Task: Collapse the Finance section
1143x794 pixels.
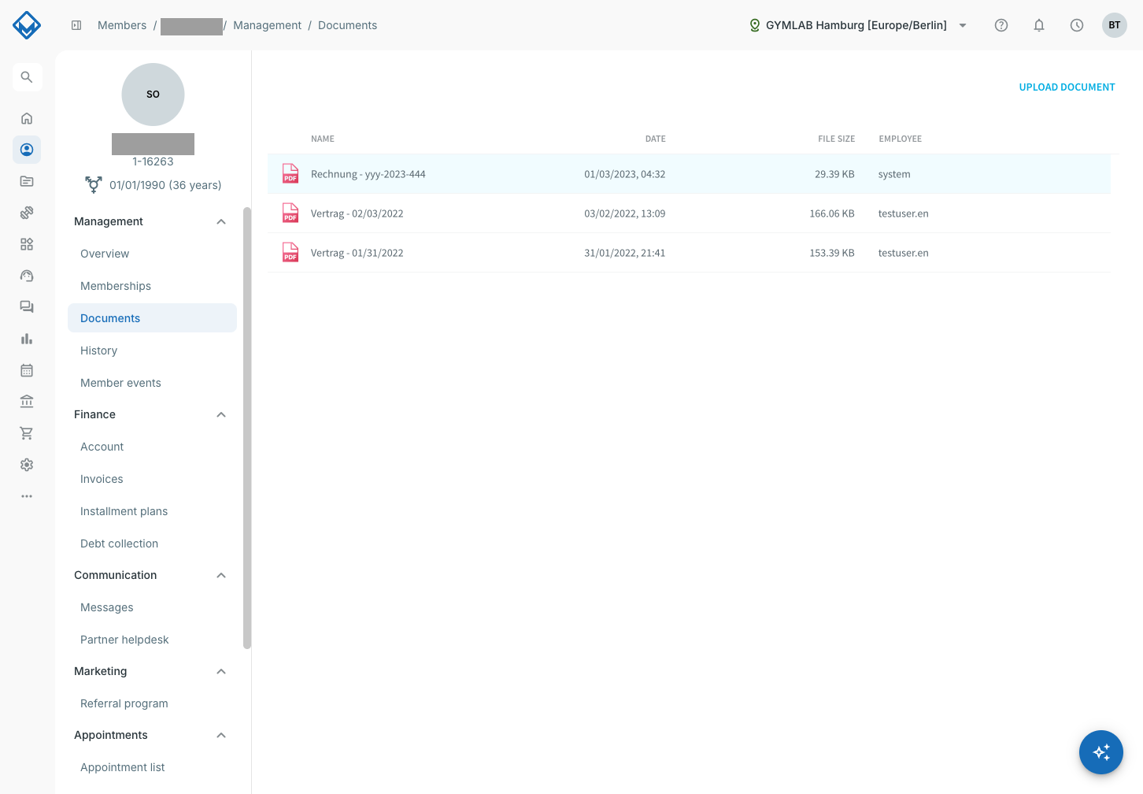Action: point(221,414)
